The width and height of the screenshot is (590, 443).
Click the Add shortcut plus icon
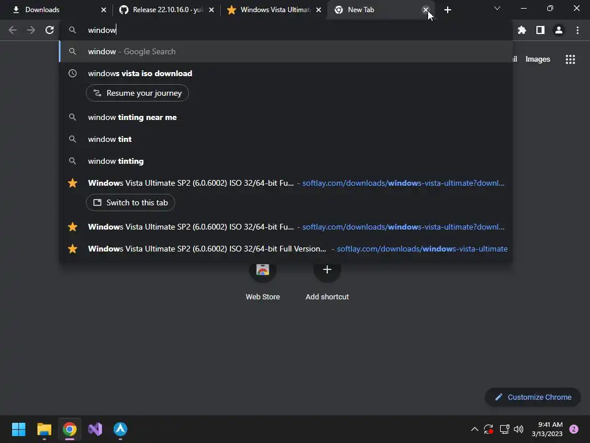(327, 269)
